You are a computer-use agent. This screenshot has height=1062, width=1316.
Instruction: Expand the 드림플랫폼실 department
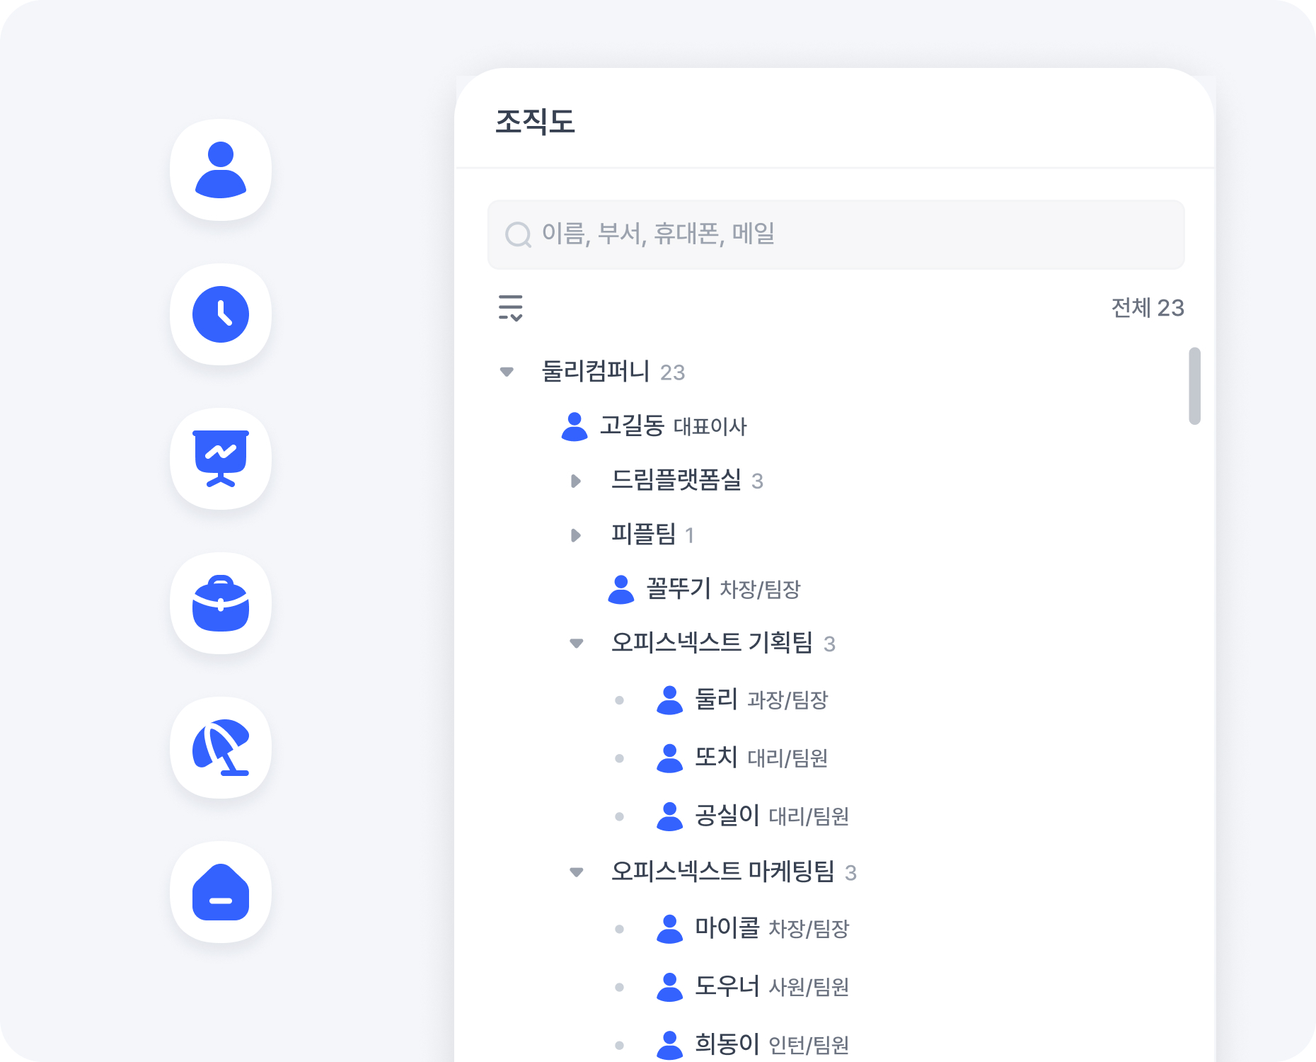pyautogui.click(x=576, y=481)
